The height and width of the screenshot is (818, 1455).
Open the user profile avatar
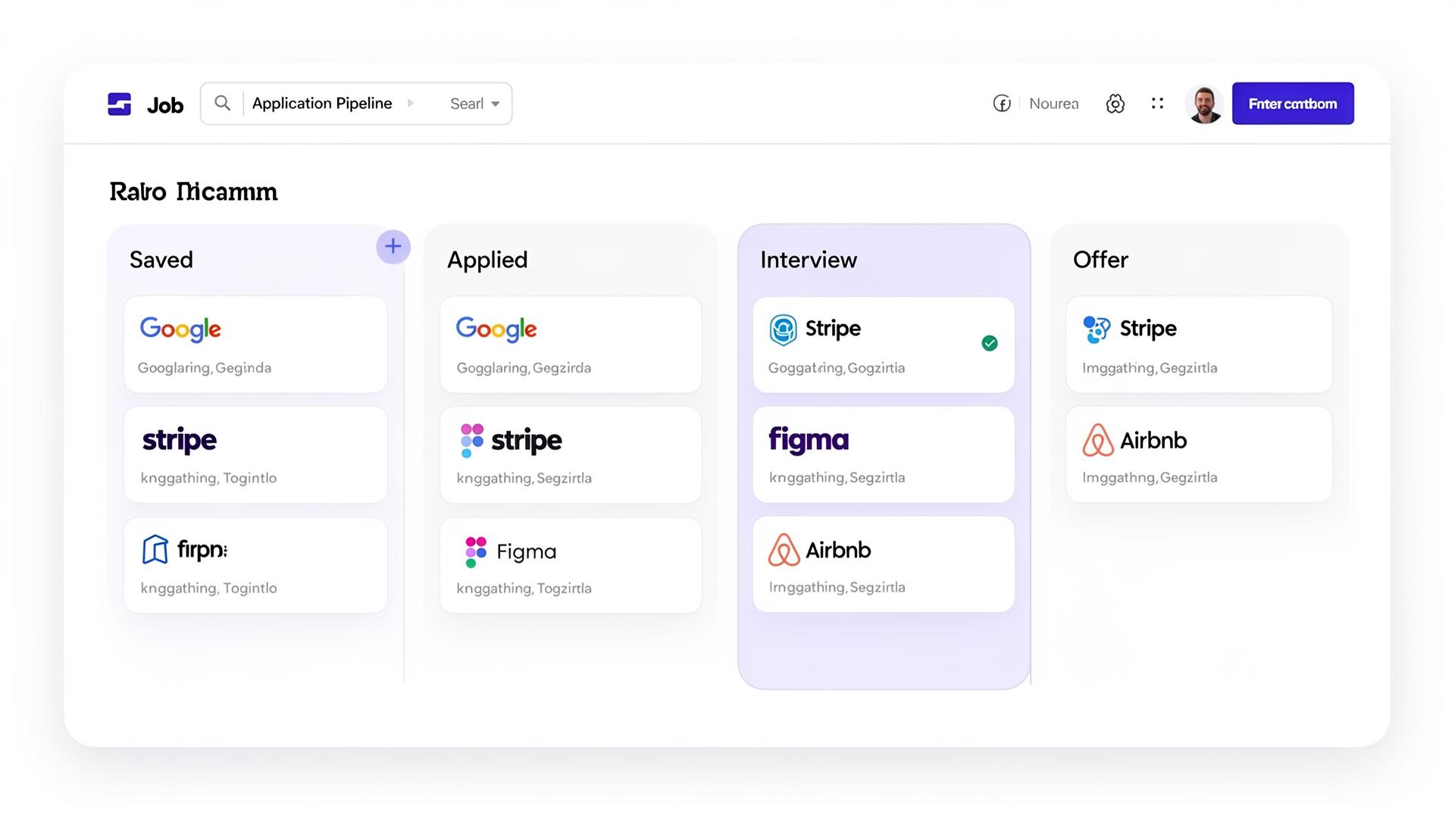tap(1204, 104)
